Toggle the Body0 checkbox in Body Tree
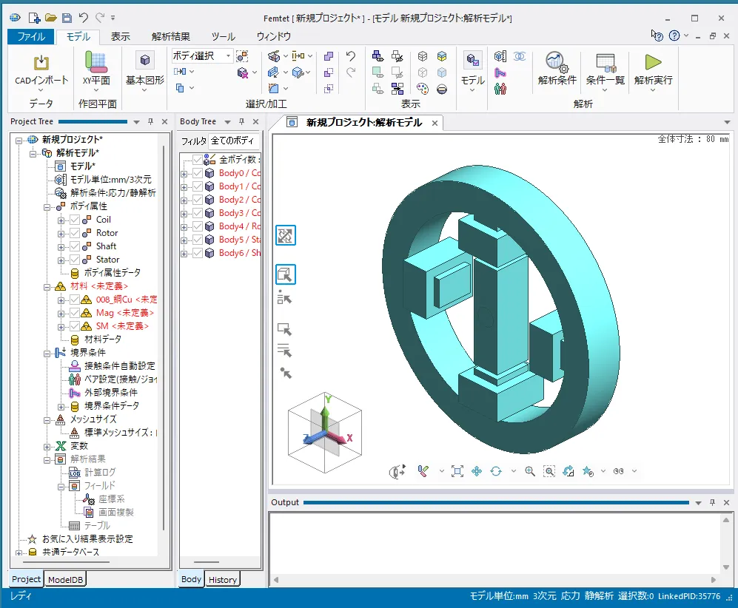Screen dimensions: 738x608 tap(197, 173)
